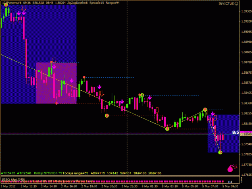Select the blue dashed line at the 1.58570 level
The image size is (252, 189).
(x=110, y=77)
